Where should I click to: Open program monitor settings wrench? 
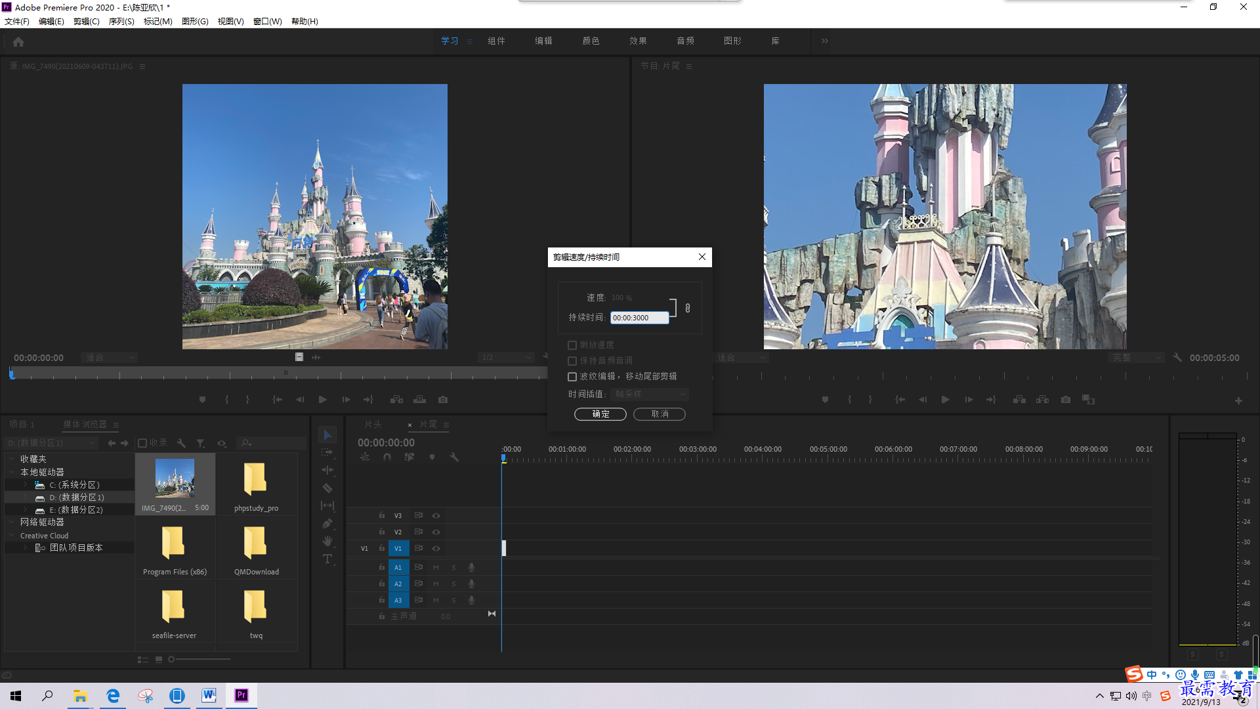pyautogui.click(x=1177, y=358)
